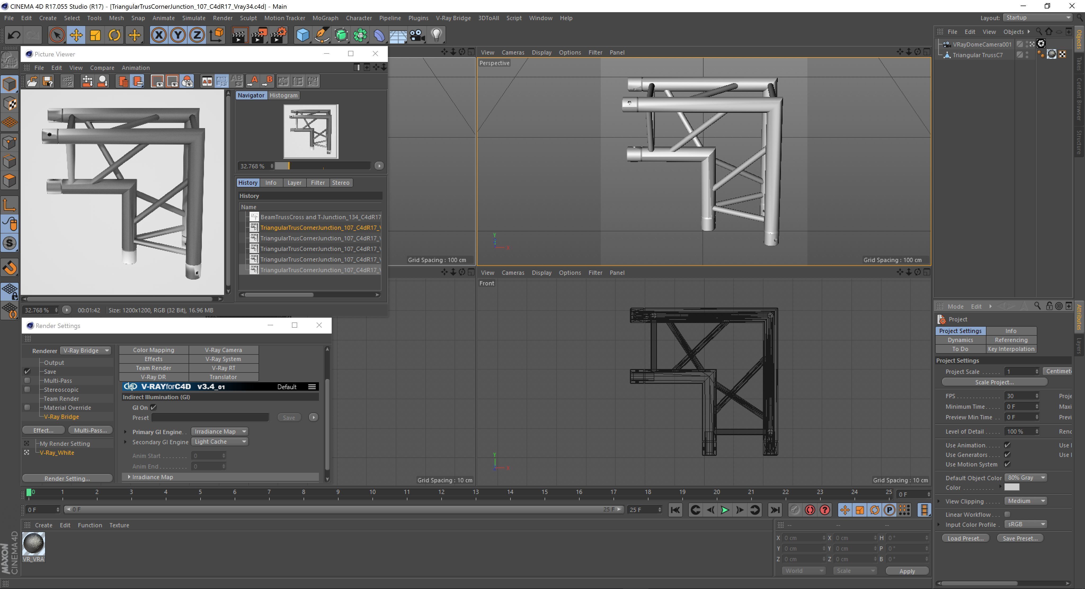The height and width of the screenshot is (589, 1085).
Task: Click the Render to Picture Viewer icon
Action: pyautogui.click(x=259, y=35)
